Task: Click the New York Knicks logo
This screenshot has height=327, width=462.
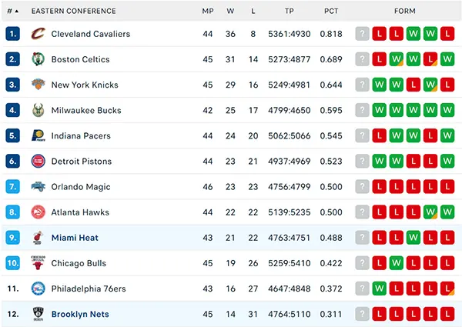Action: tap(38, 85)
